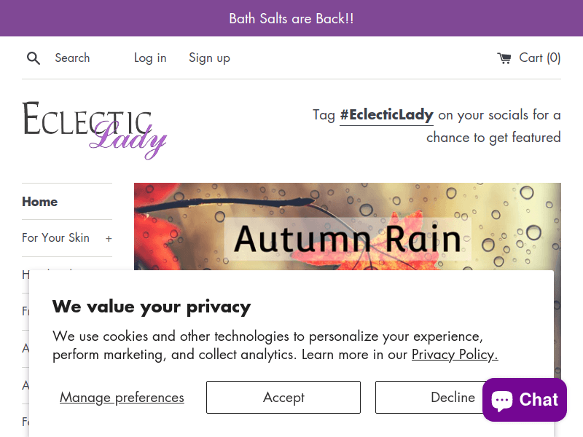Open the For Your Skin category
The image size is (583, 437).
tap(55, 238)
